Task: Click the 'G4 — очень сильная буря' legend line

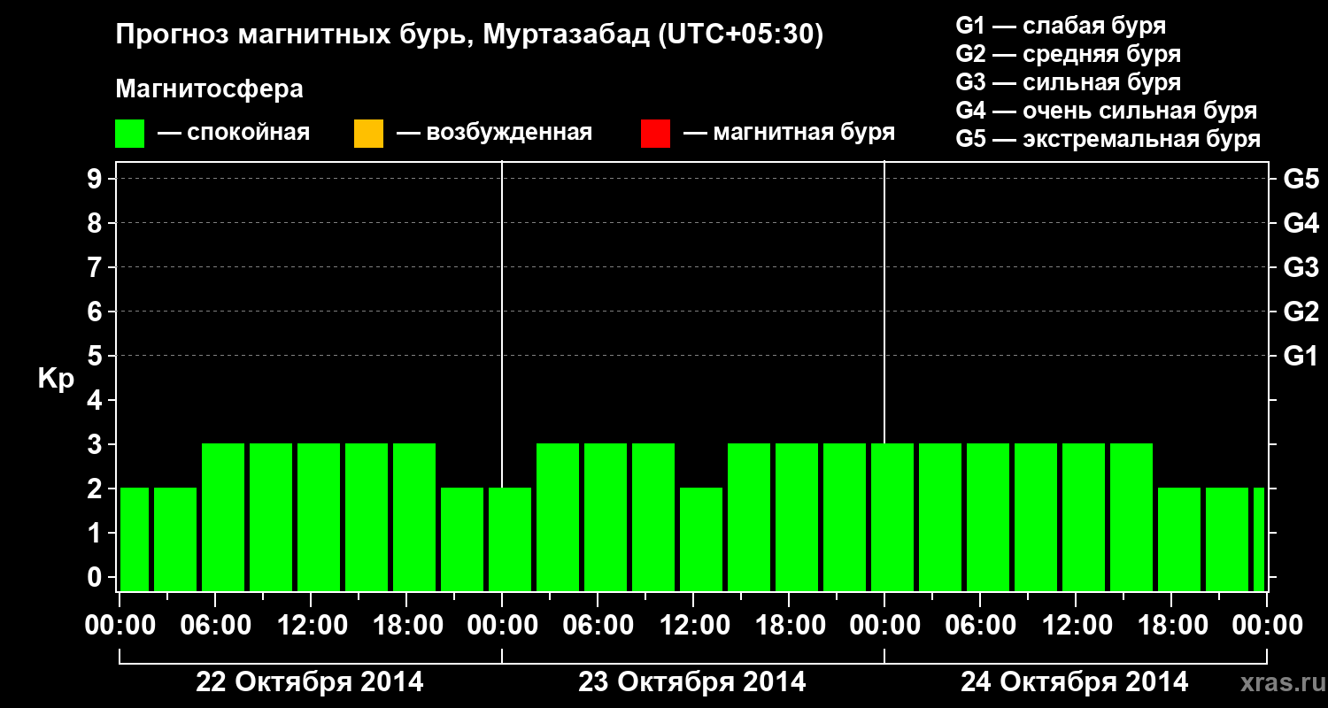Action: pos(1107,111)
